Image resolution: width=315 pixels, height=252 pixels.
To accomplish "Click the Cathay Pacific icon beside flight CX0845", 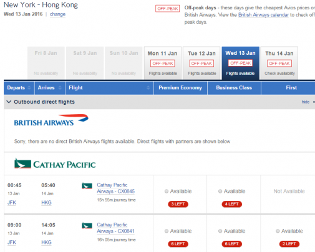I will point(87,186).
